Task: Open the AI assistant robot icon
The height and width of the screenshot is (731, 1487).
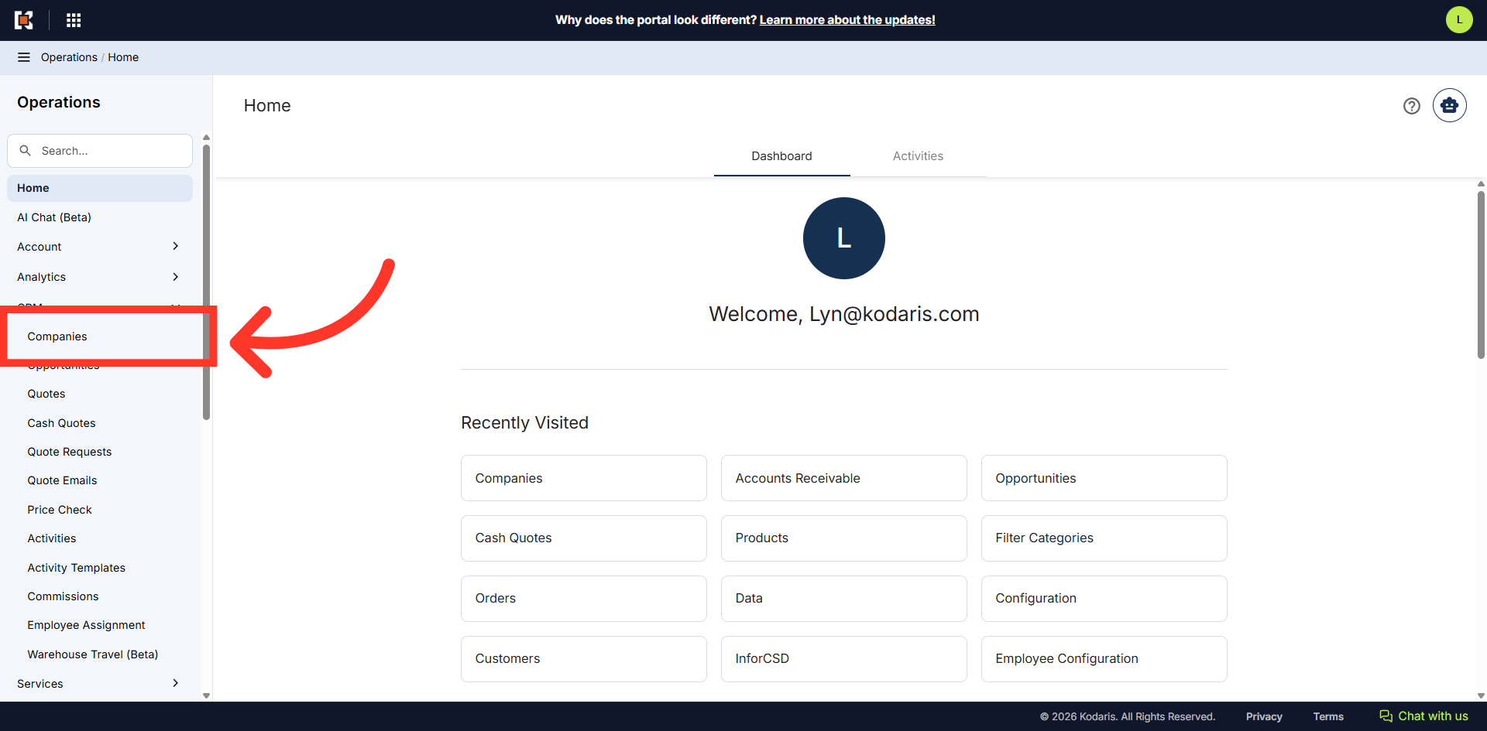Action: [1450, 105]
